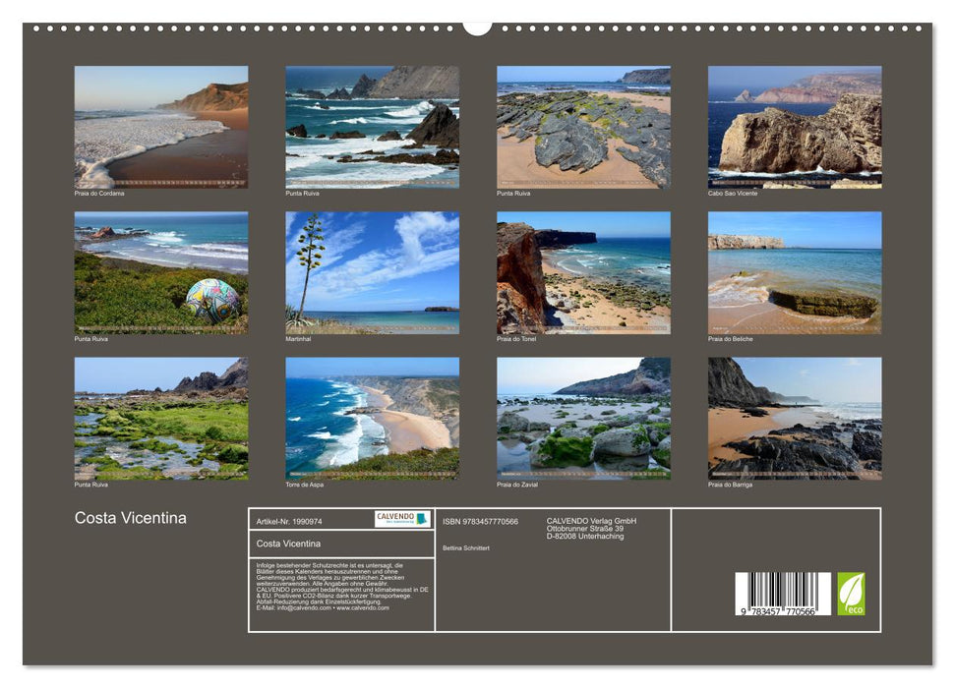The width and height of the screenshot is (955, 688).
Task: Click the barcode at bottom right
Action: click(782, 595)
